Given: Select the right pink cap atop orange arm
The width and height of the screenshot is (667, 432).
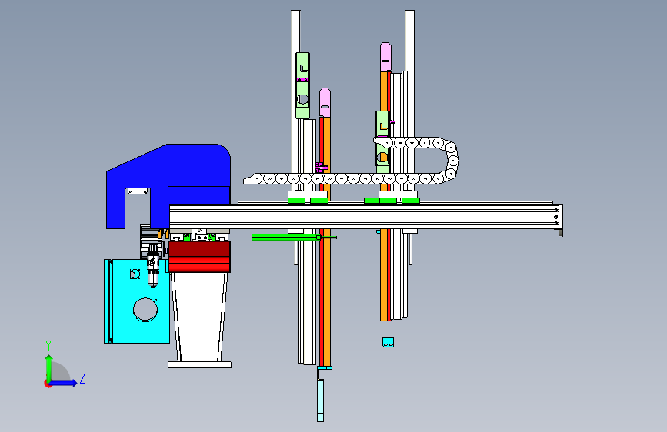Looking at the screenshot, I should pyautogui.click(x=386, y=57).
